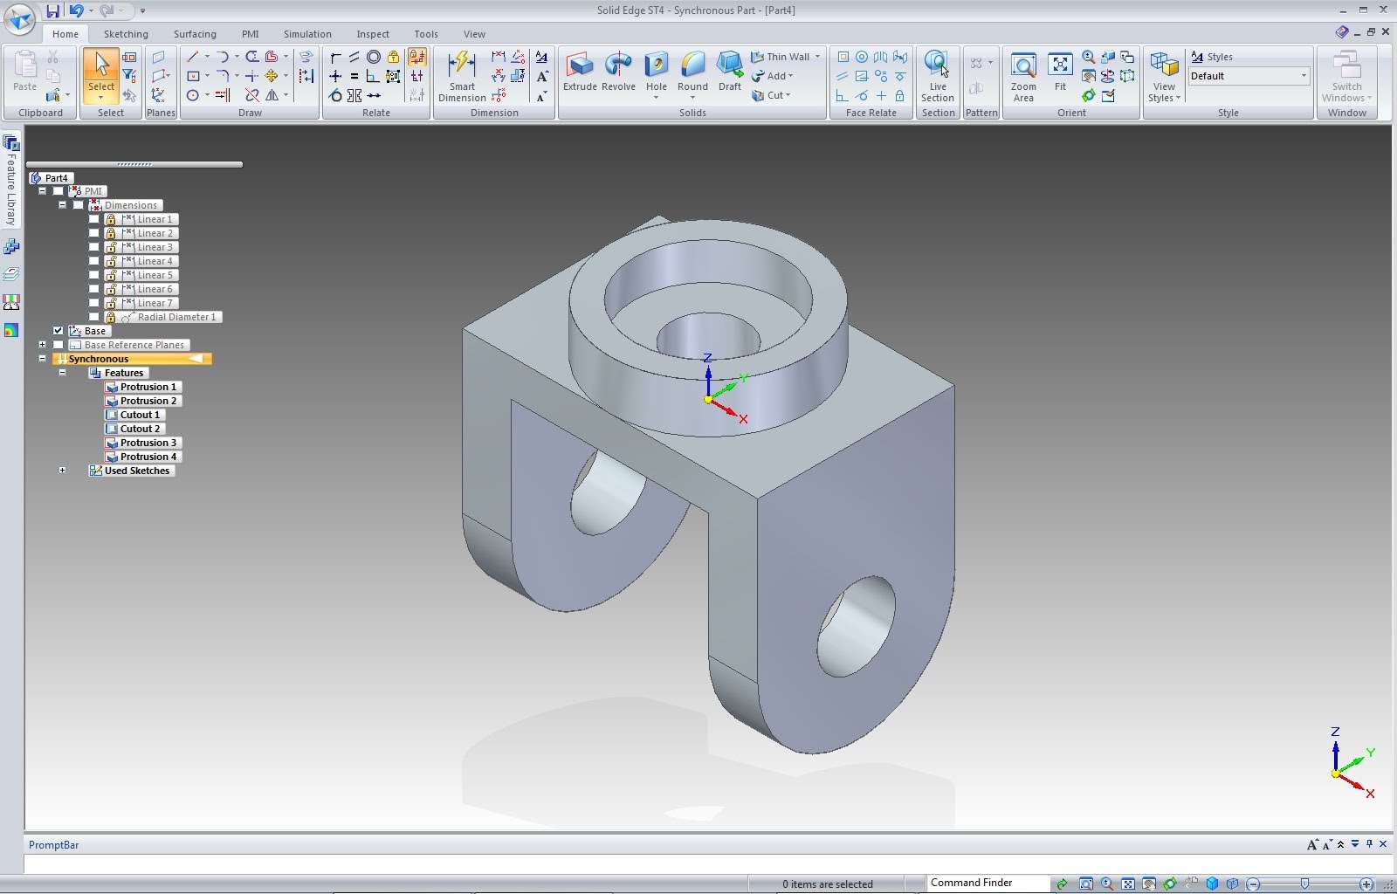The width and height of the screenshot is (1397, 894).
Task: Select the Extrude tool
Action: (x=580, y=72)
